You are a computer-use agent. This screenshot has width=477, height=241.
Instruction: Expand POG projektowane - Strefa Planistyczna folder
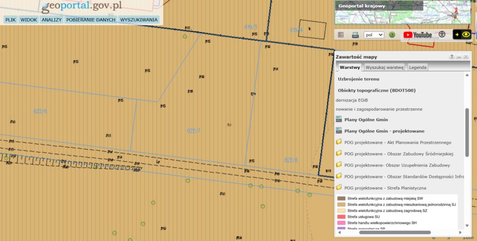[x=339, y=188]
